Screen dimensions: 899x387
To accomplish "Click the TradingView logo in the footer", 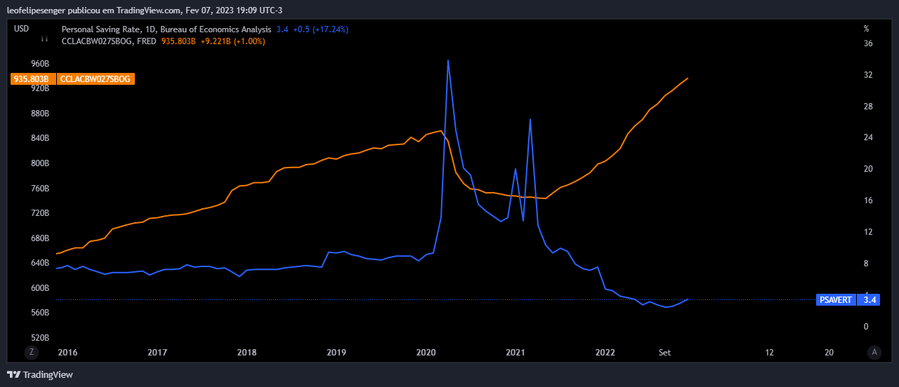I will tap(39, 374).
